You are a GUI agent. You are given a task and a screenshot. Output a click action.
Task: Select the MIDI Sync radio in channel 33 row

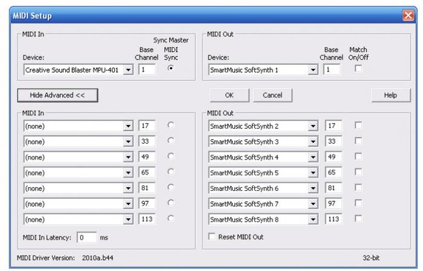[x=170, y=140]
